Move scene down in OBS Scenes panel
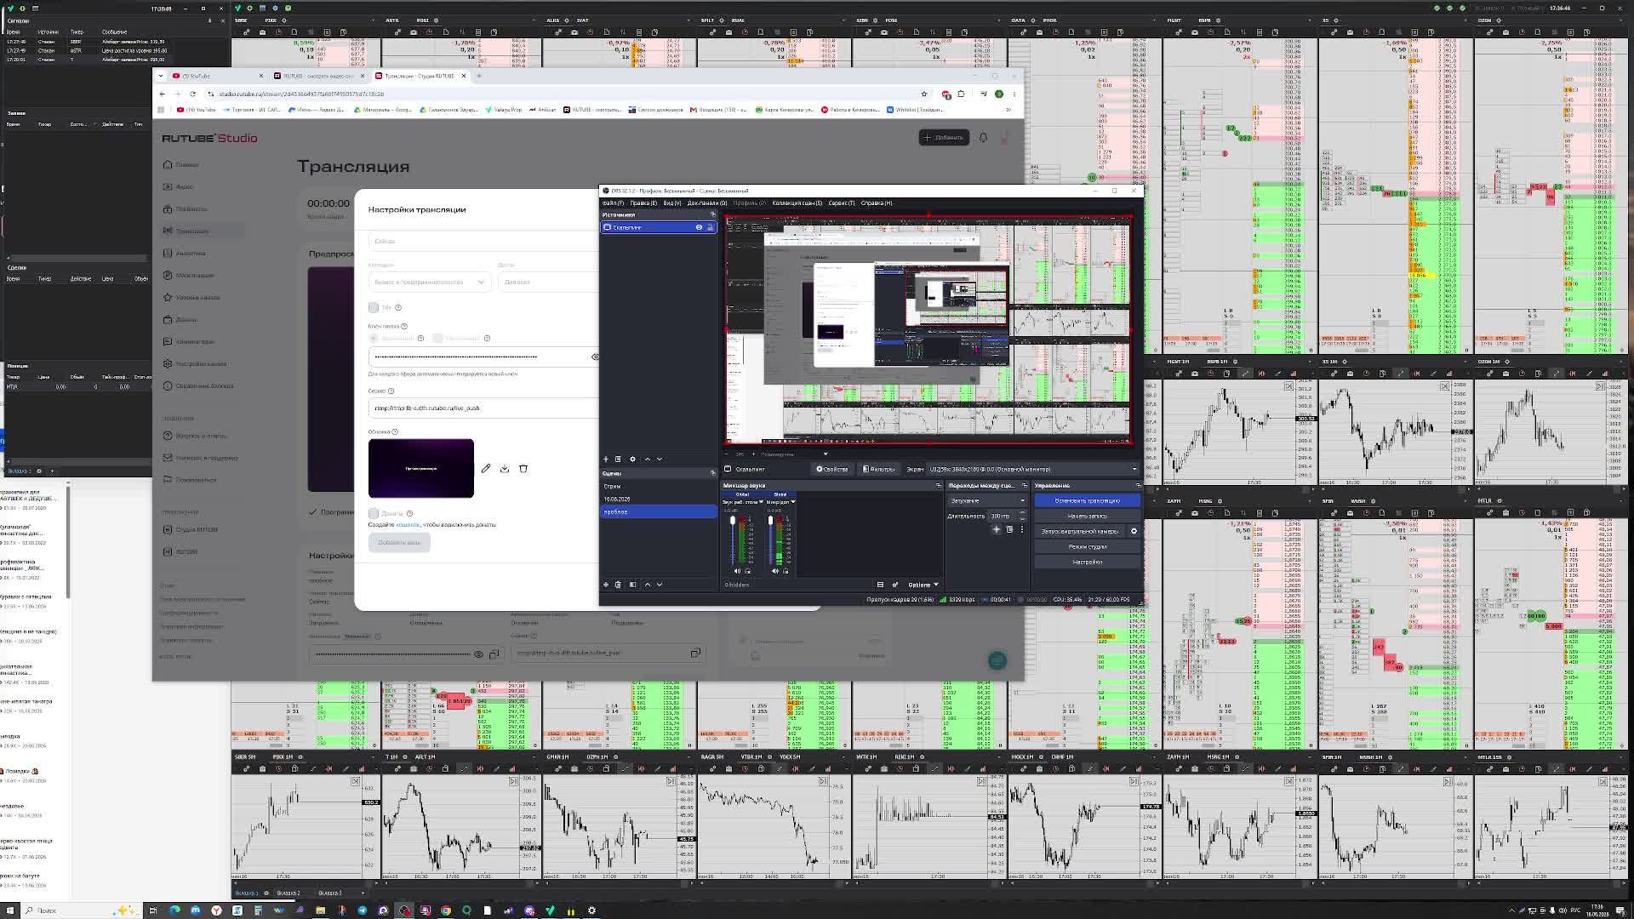This screenshot has width=1634, height=919. pos(660,585)
